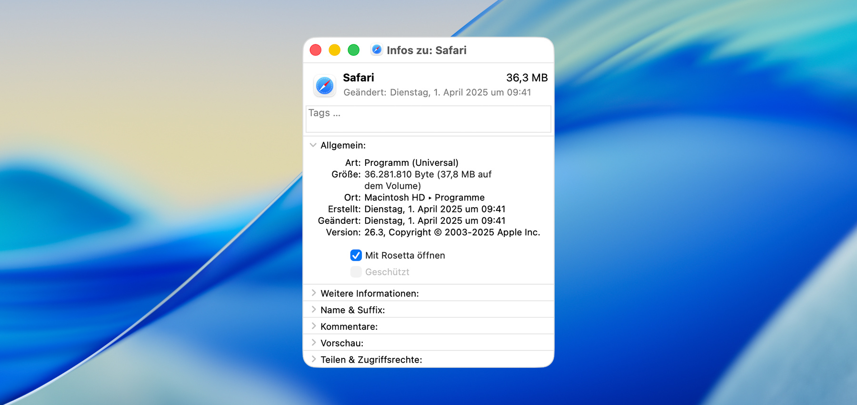Expand the Vorschau section

(x=313, y=343)
